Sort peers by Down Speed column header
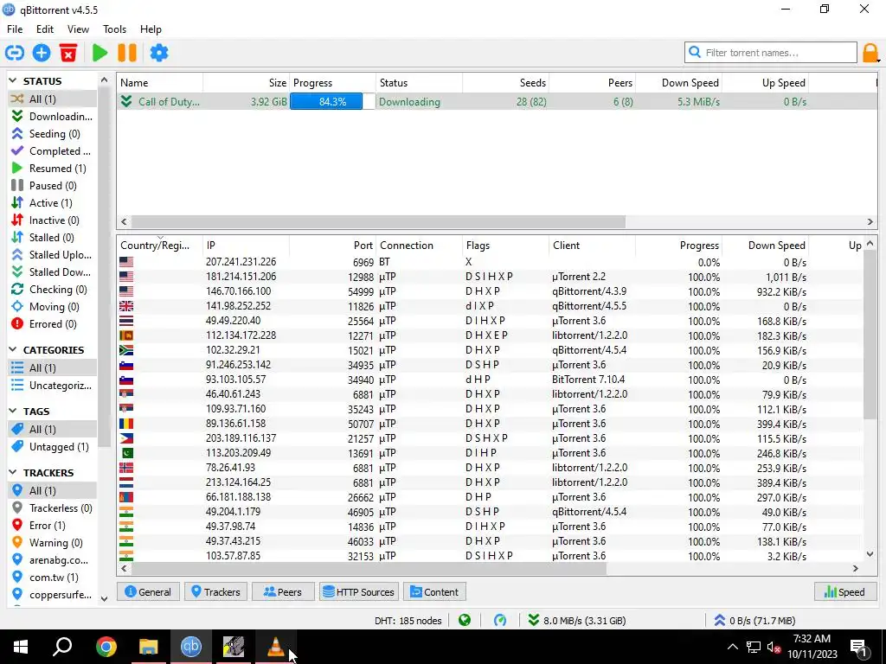The height and width of the screenshot is (664, 886). coord(765,246)
